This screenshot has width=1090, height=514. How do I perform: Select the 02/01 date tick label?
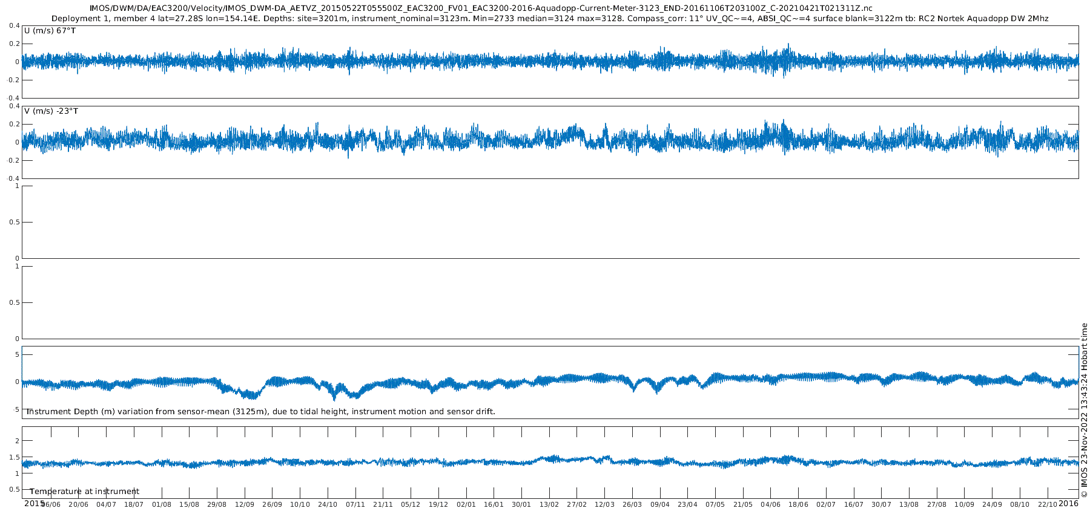click(466, 504)
